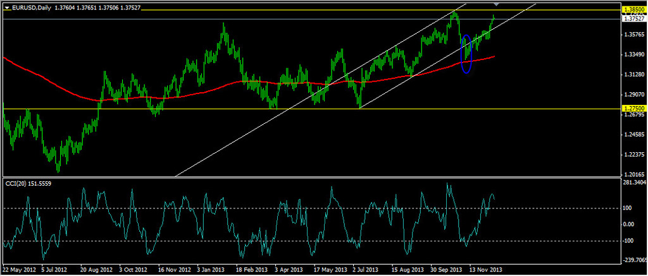Click the separator between chart and CCI panel
The width and height of the screenshot is (648, 276).
point(316,177)
